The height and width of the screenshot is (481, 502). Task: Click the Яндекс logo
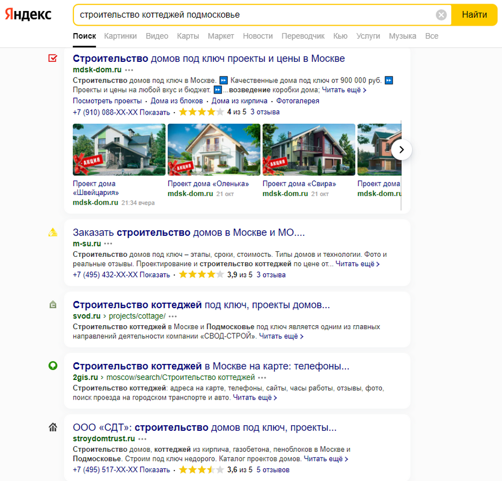click(x=28, y=15)
